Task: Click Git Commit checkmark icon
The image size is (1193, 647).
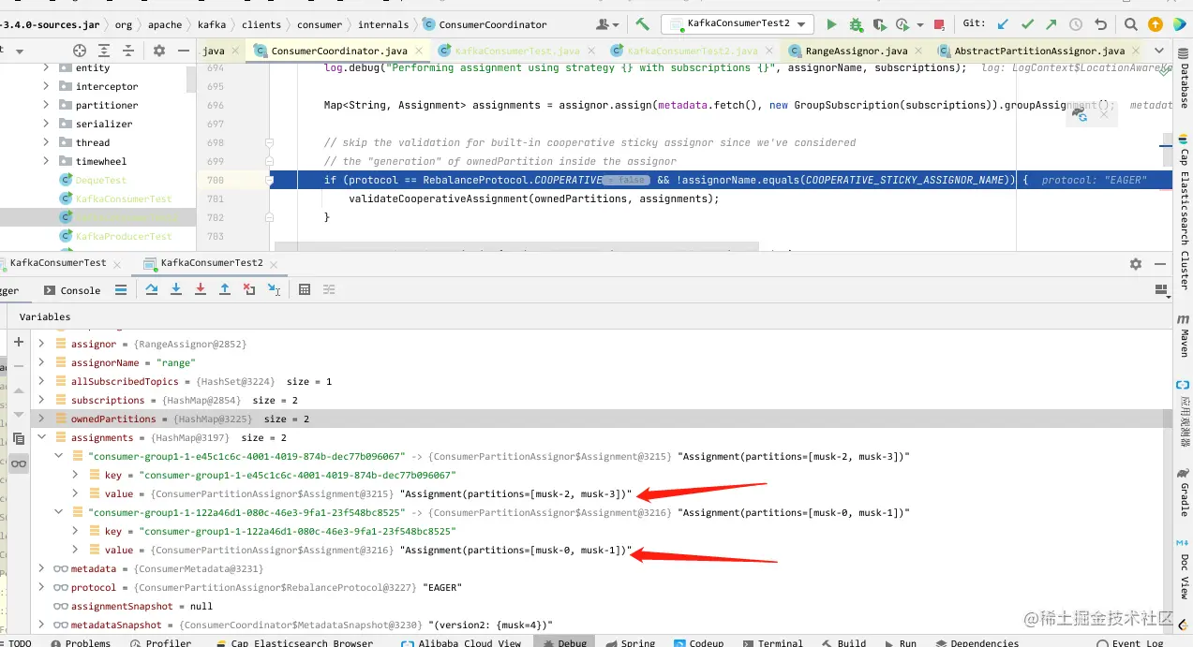Action: click(x=1028, y=24)
